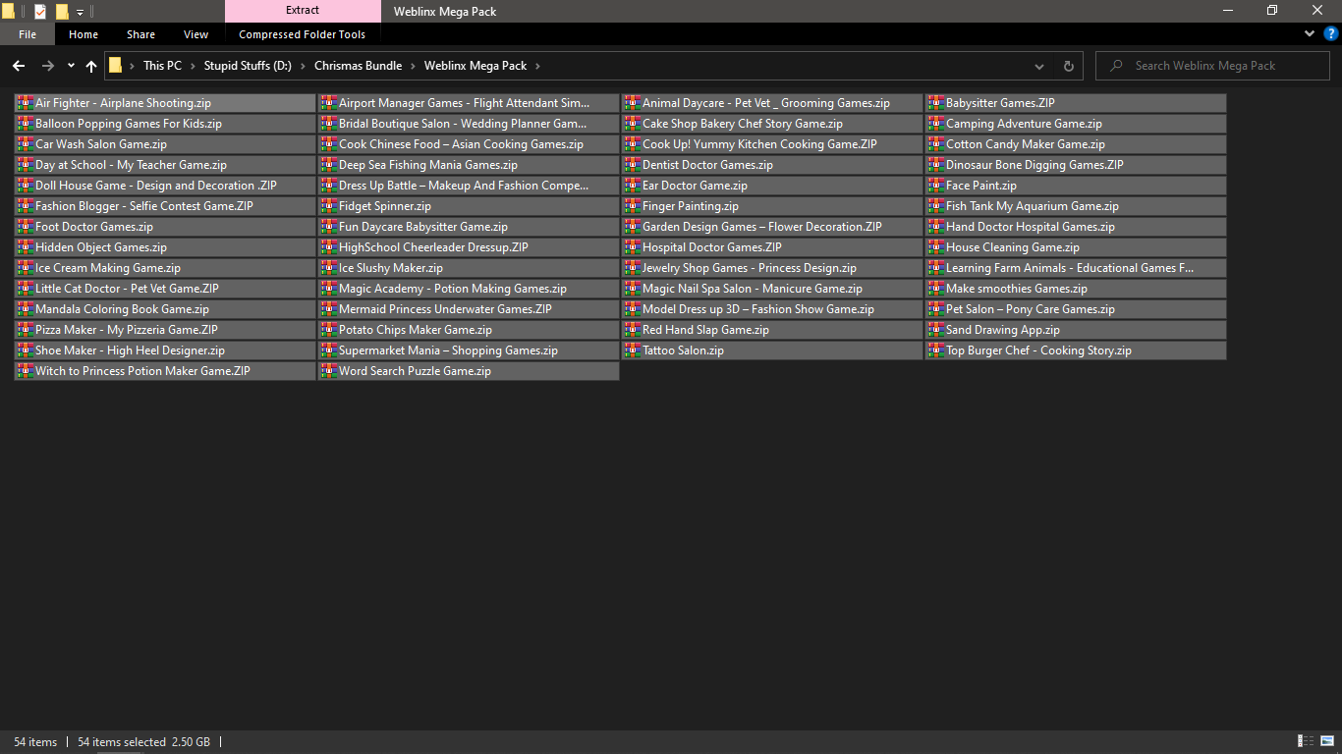
Task: Click the New Folder icon in title bar
Action: coord(62,12)
